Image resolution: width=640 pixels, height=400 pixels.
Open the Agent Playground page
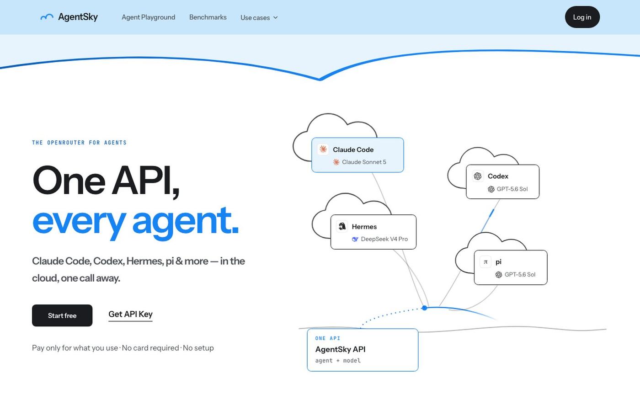[x=149, y=17]
